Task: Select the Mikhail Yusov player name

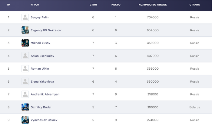Action: (40, 43)
